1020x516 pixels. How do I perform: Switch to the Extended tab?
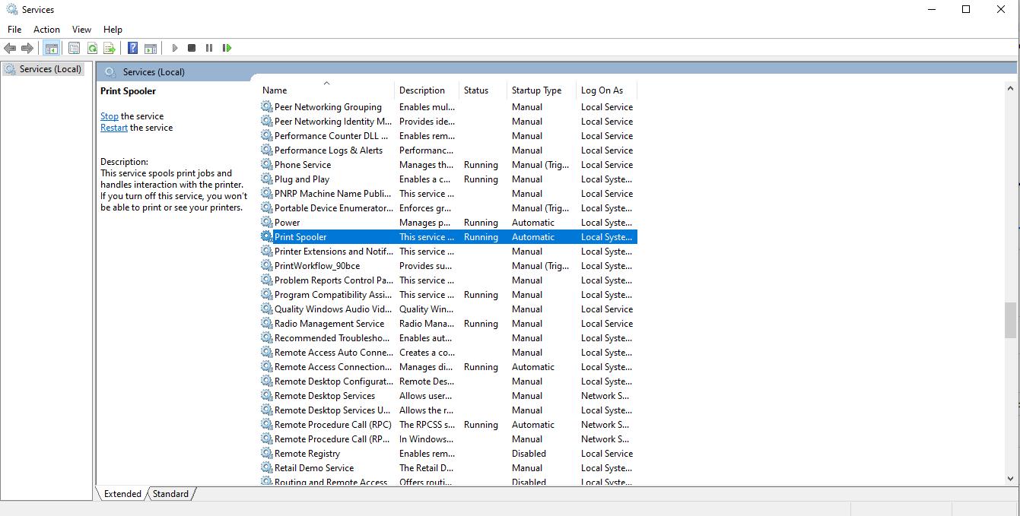(x=122, y=494)
